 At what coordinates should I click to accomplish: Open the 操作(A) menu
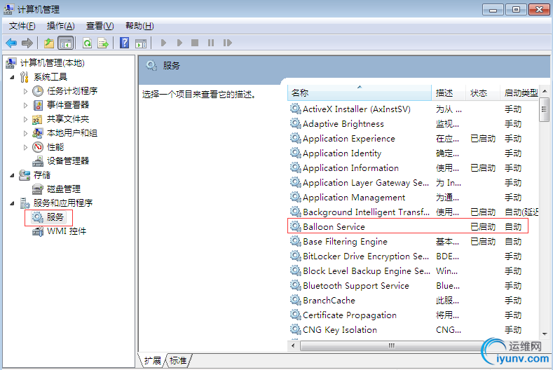(x=61, y=26)
